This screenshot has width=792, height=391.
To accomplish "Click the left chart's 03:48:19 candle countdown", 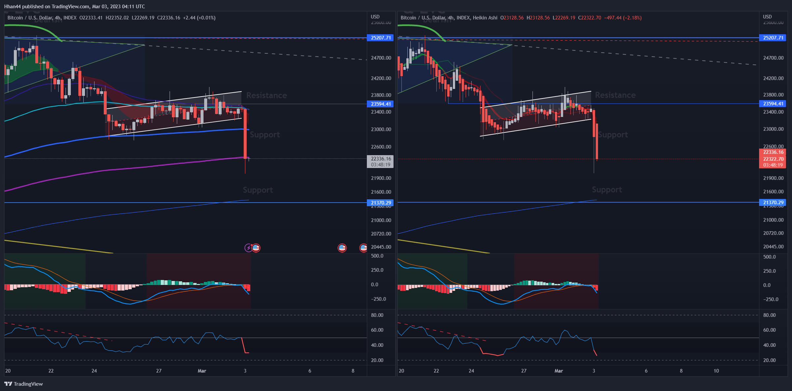I will point(381,165).
